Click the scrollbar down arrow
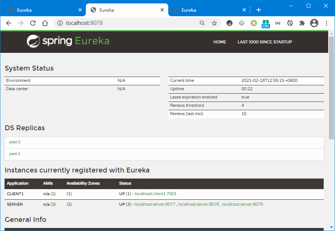Image resolution: width=335 pixels, height=231 pixels. click(331, 227)
